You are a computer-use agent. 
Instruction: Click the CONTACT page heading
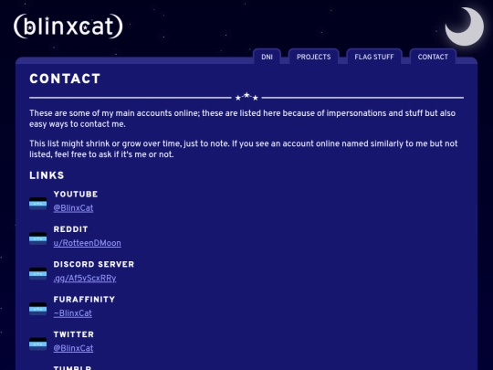[65, 79]
